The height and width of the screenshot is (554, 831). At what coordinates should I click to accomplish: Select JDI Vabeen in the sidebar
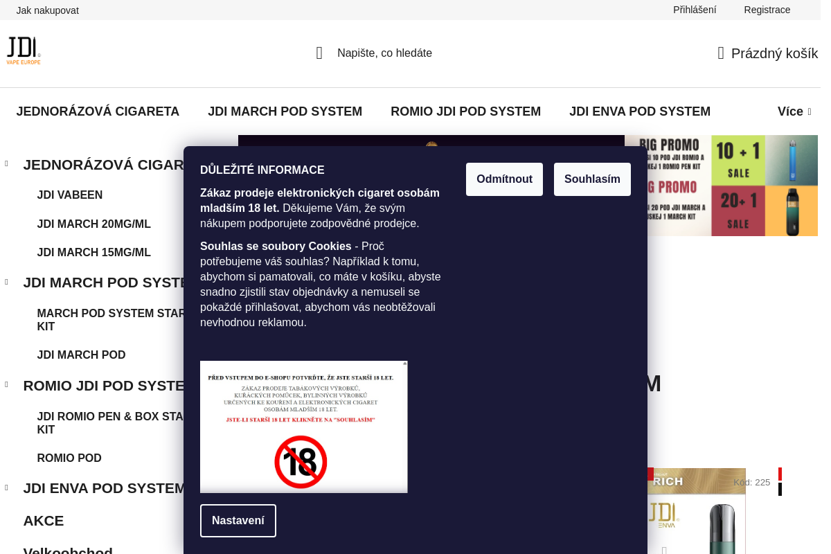coord(70,195)
